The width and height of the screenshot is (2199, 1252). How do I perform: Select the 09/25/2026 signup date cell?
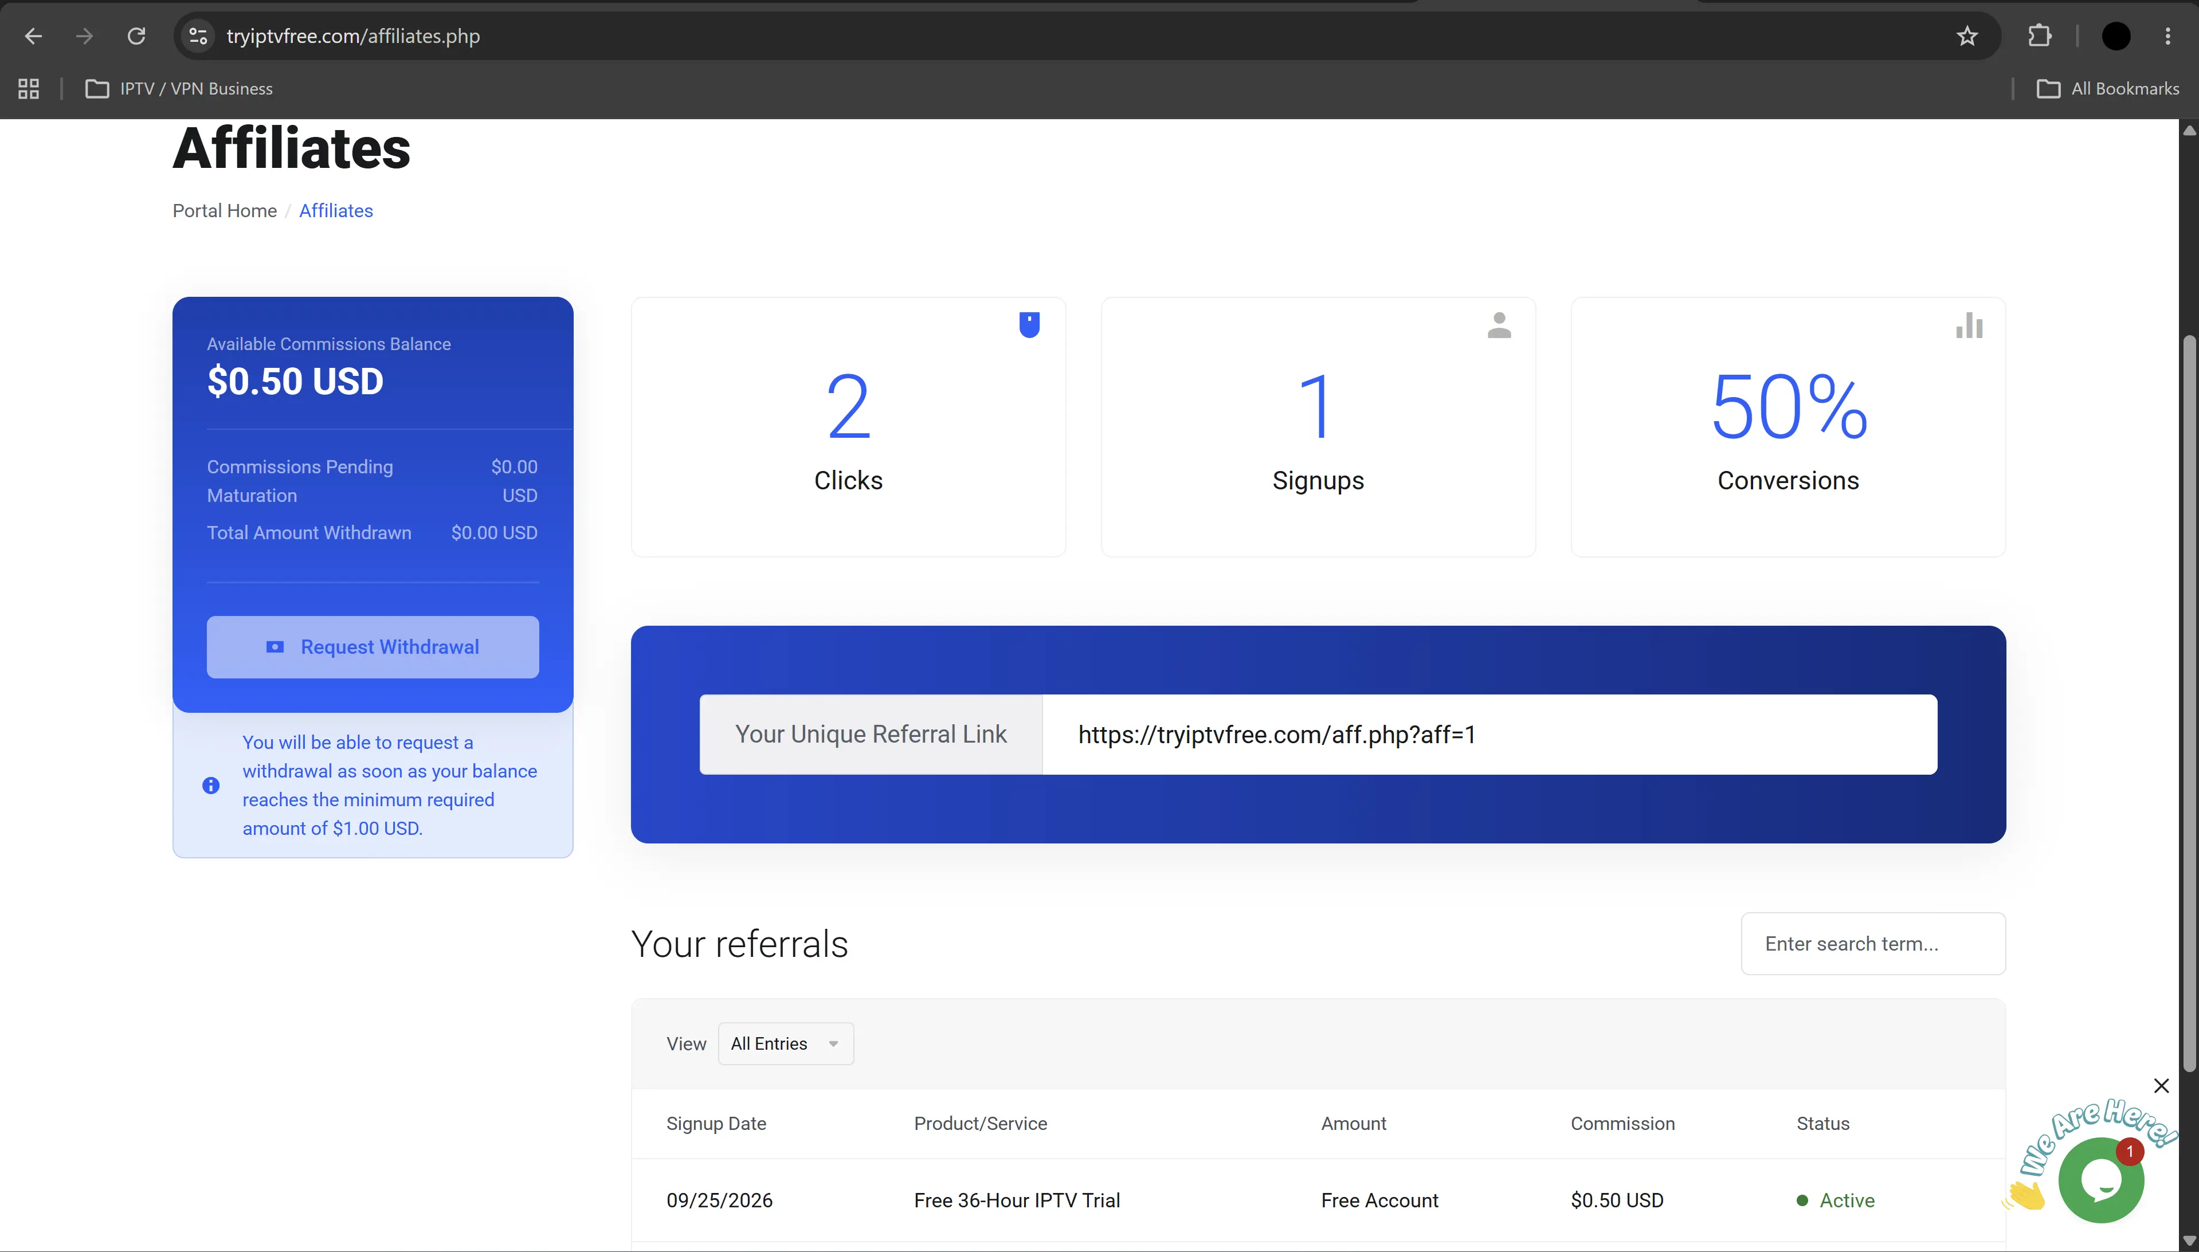click(x=719, y=1200)
